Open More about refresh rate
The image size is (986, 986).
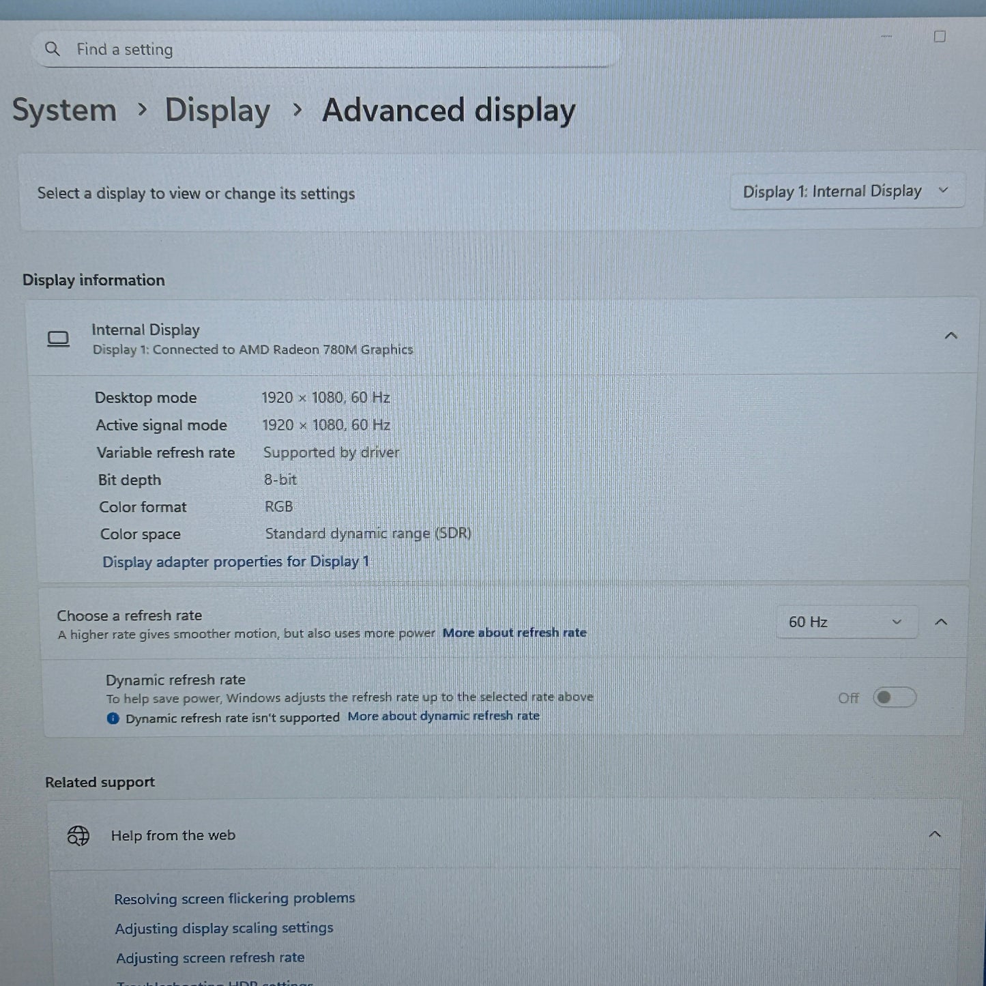coord(514,633)
